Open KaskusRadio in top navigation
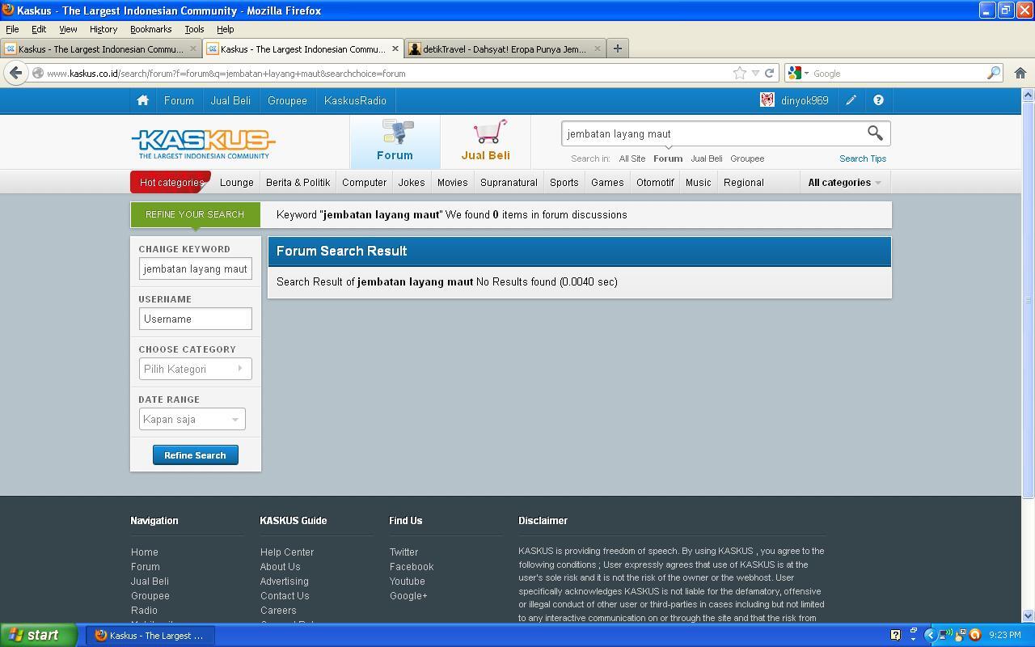The height and width of the screenshot is (647, 1035). (x=355, y=100)
